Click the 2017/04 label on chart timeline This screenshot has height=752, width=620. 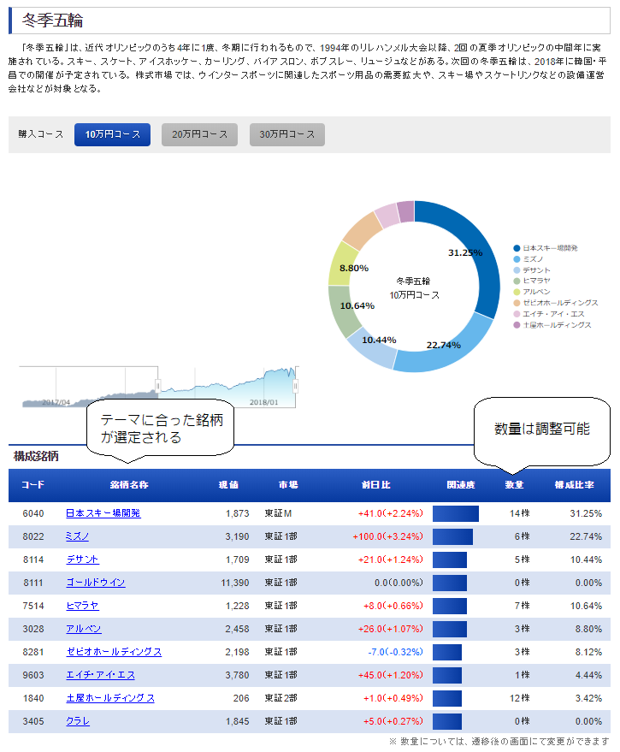[56, 402]
